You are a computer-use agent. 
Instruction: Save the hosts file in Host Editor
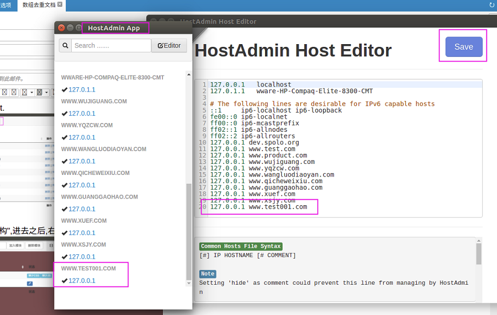tap(464, 47)
